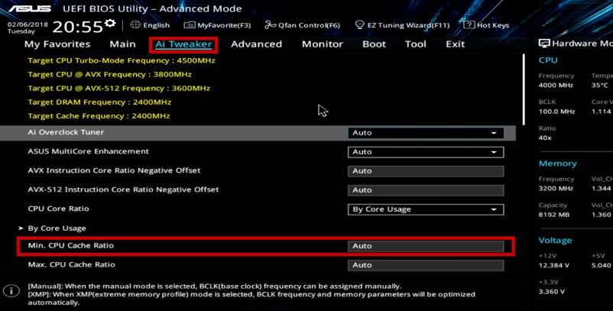Click the Hardware Monitor display icon
Image resolution: width=613 pixels, height=311 pixels.
click(544, 44)
